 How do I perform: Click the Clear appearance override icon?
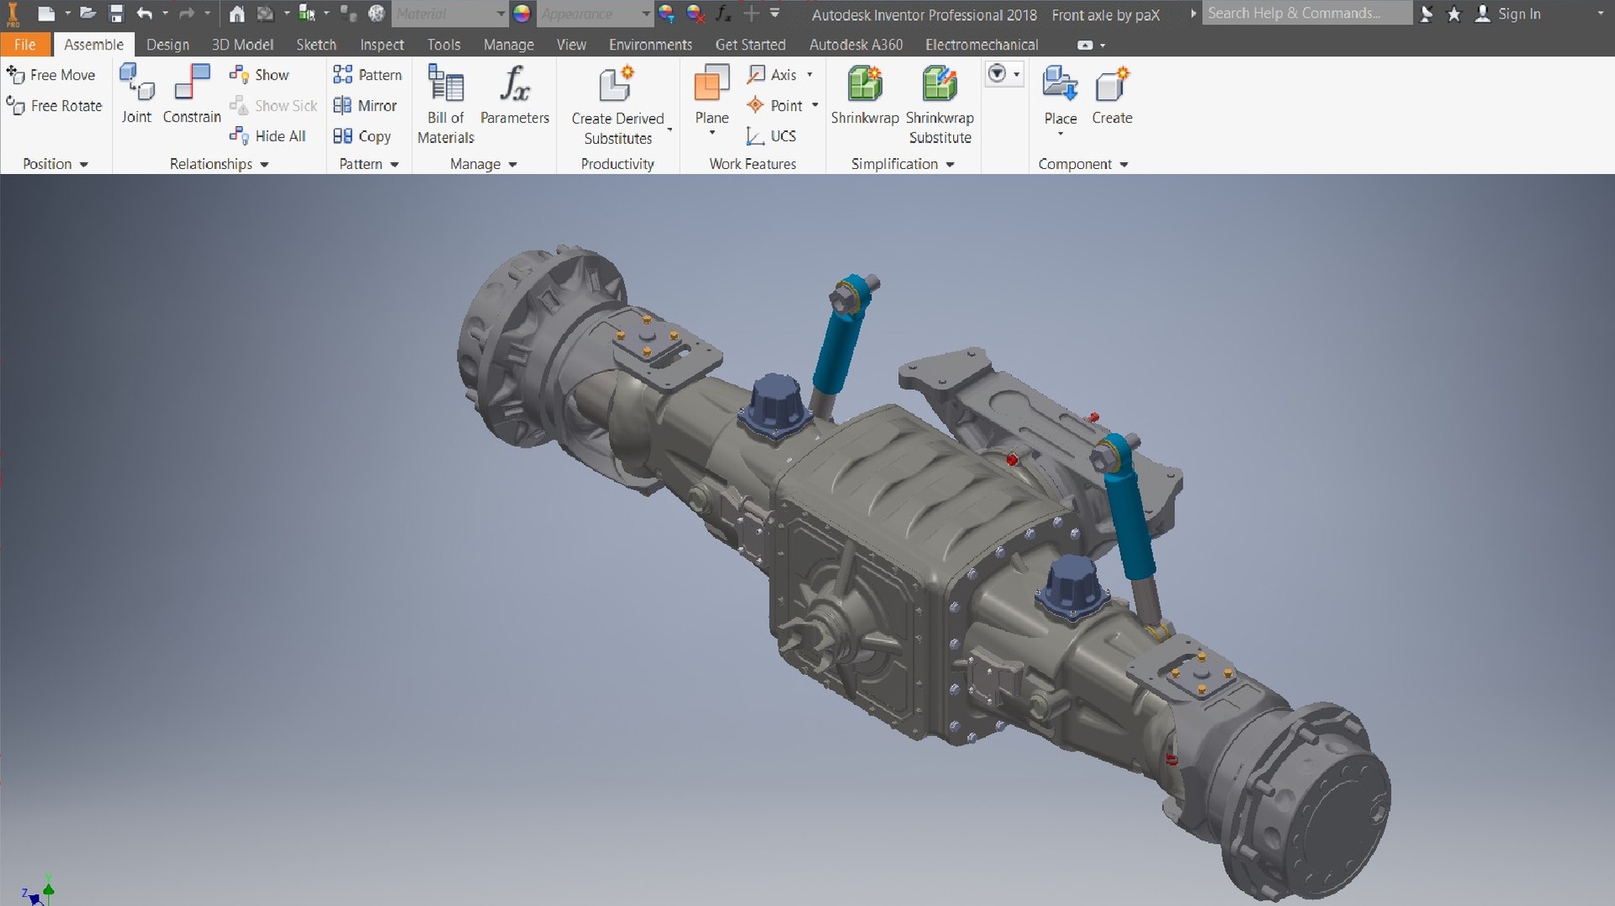click(x=695, y=13)
